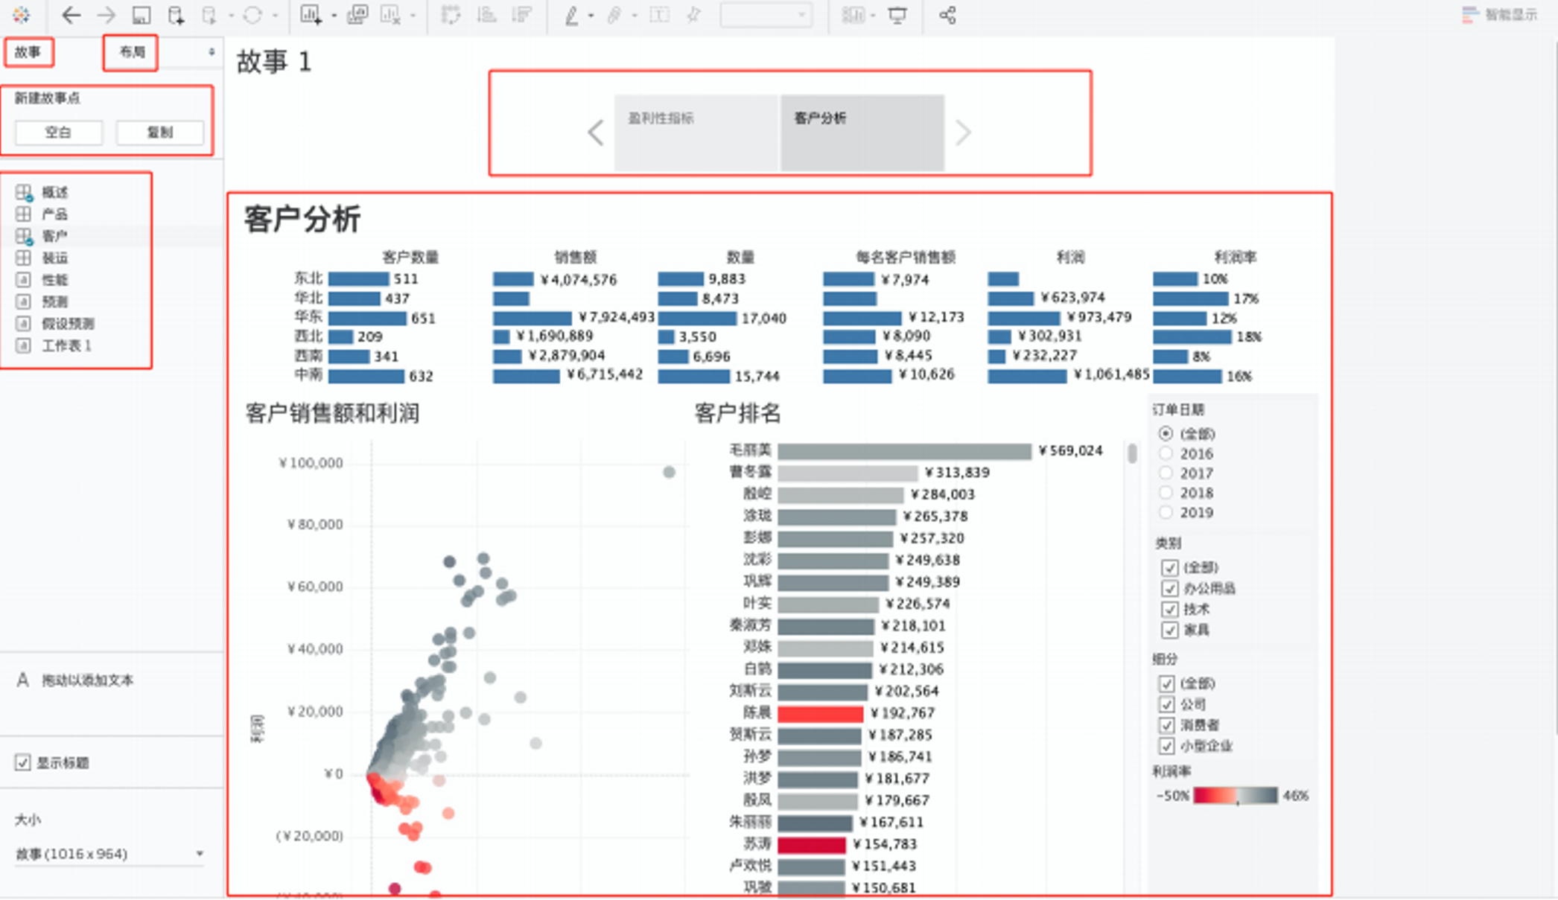1558x900 pixels.
Task: Select 装运 sheet in the list
Action: click(x=54, y=258)
